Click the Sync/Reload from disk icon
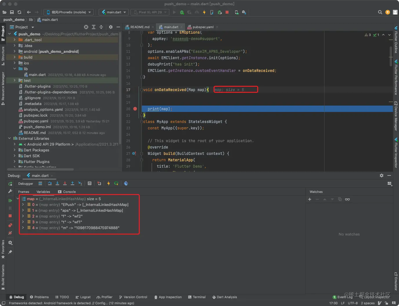This screenshot has height=306, width=399. [19, 12]
